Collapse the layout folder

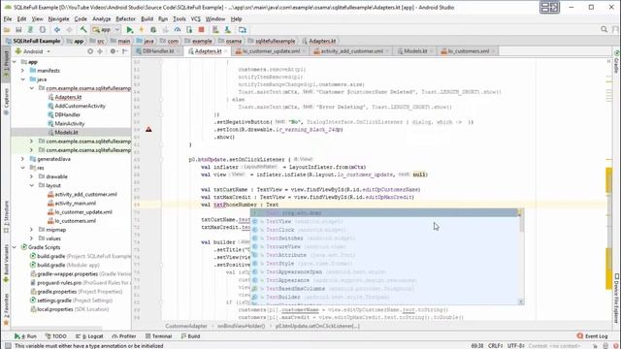coord(31,185)
